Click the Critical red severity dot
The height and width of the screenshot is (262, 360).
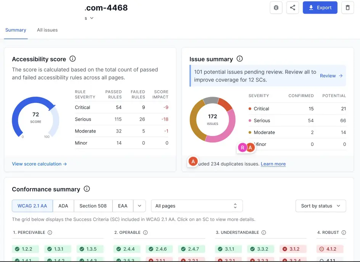pyautogui.click(x=250, y=109)
